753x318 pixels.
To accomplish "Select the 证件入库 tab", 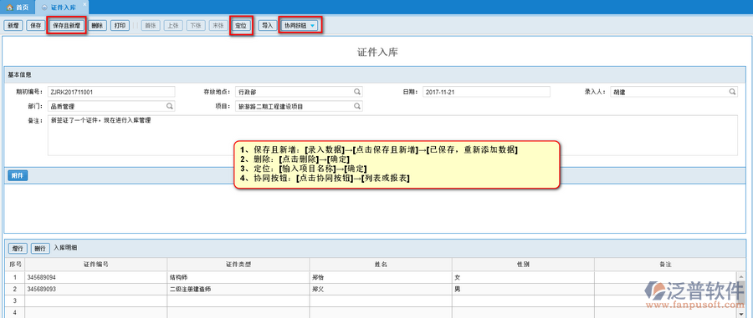I will pyautogui.click(x=61, y=8).
